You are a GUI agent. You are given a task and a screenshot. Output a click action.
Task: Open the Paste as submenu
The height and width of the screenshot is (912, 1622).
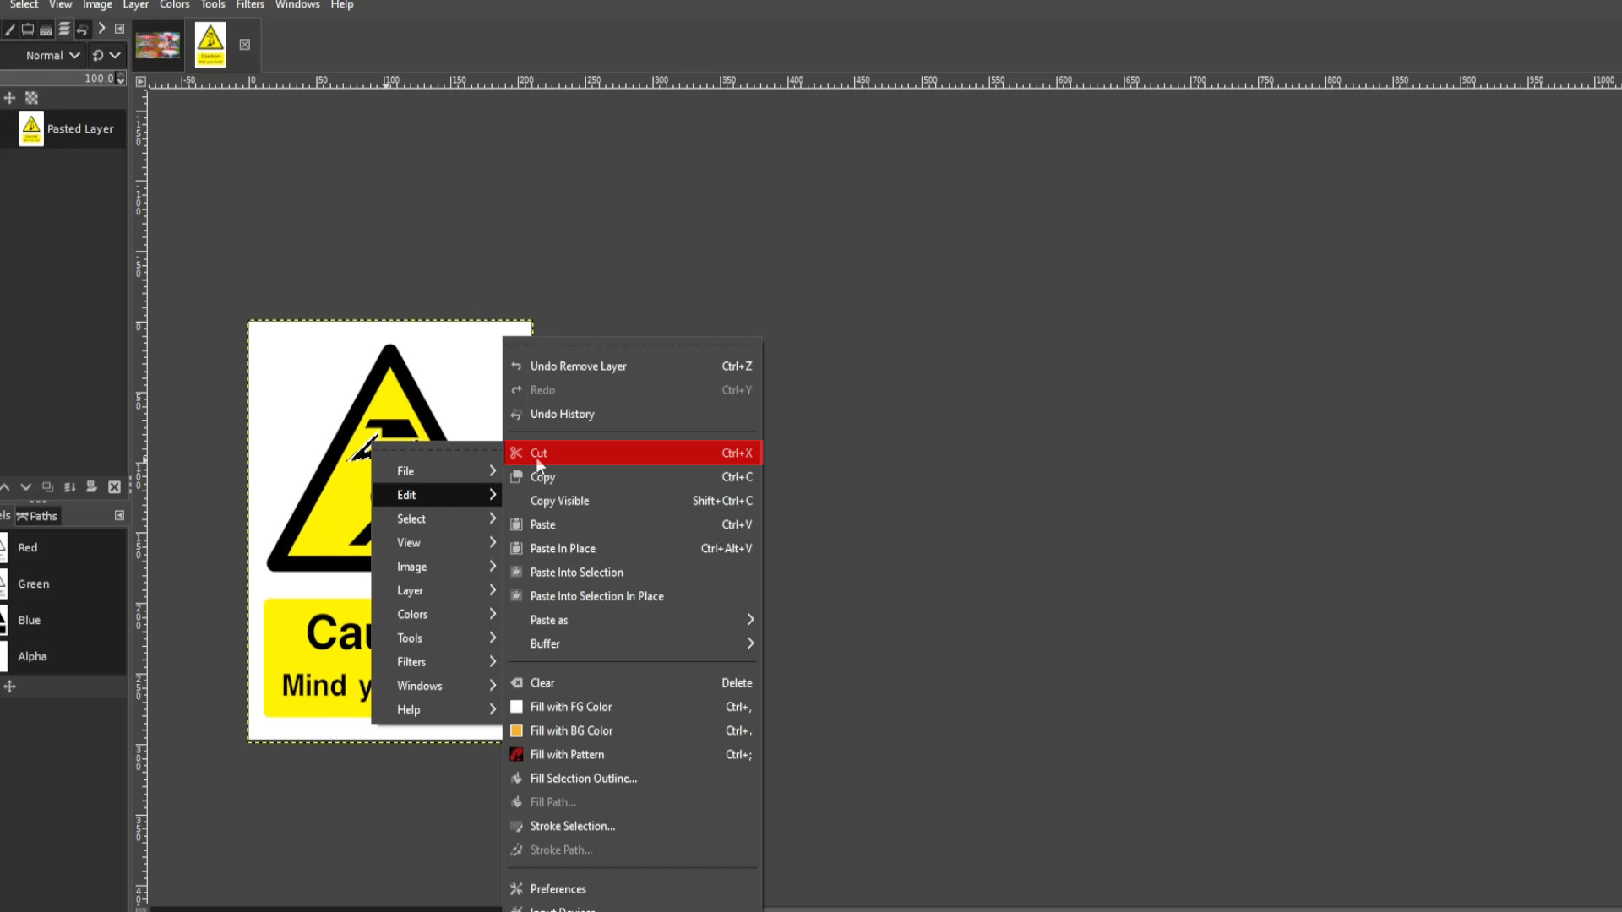[x=633, y=620]
